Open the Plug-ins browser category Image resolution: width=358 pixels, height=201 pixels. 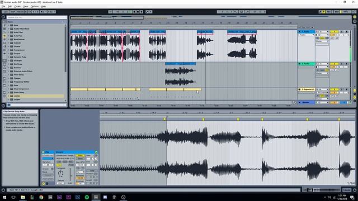4,46
